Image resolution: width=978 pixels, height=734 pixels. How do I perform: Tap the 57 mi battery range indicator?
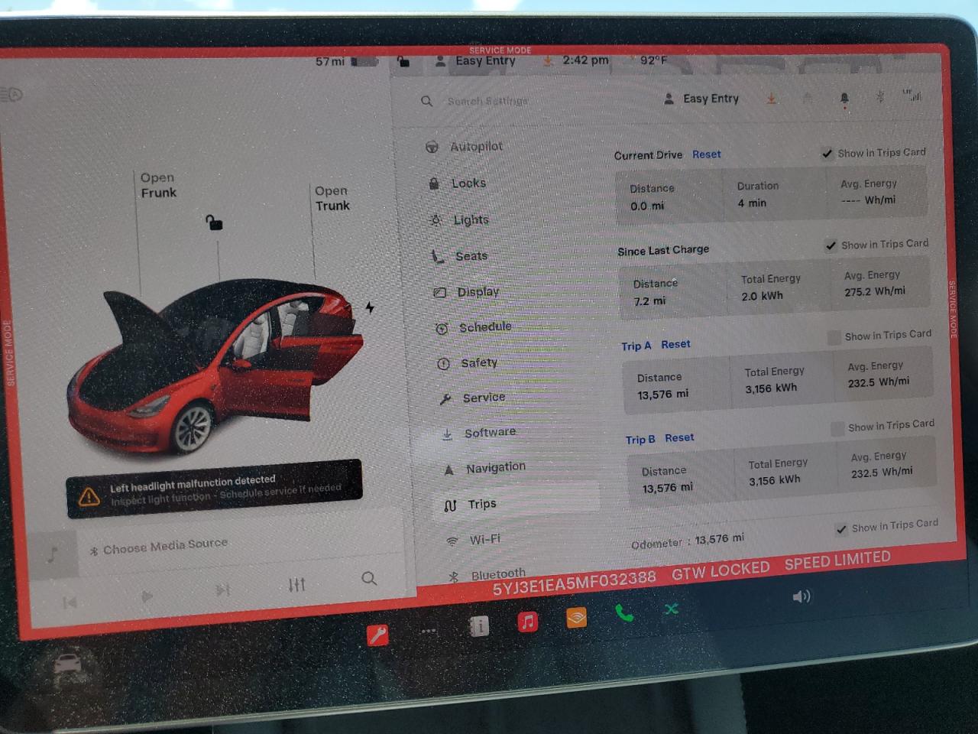pos(347,61)
